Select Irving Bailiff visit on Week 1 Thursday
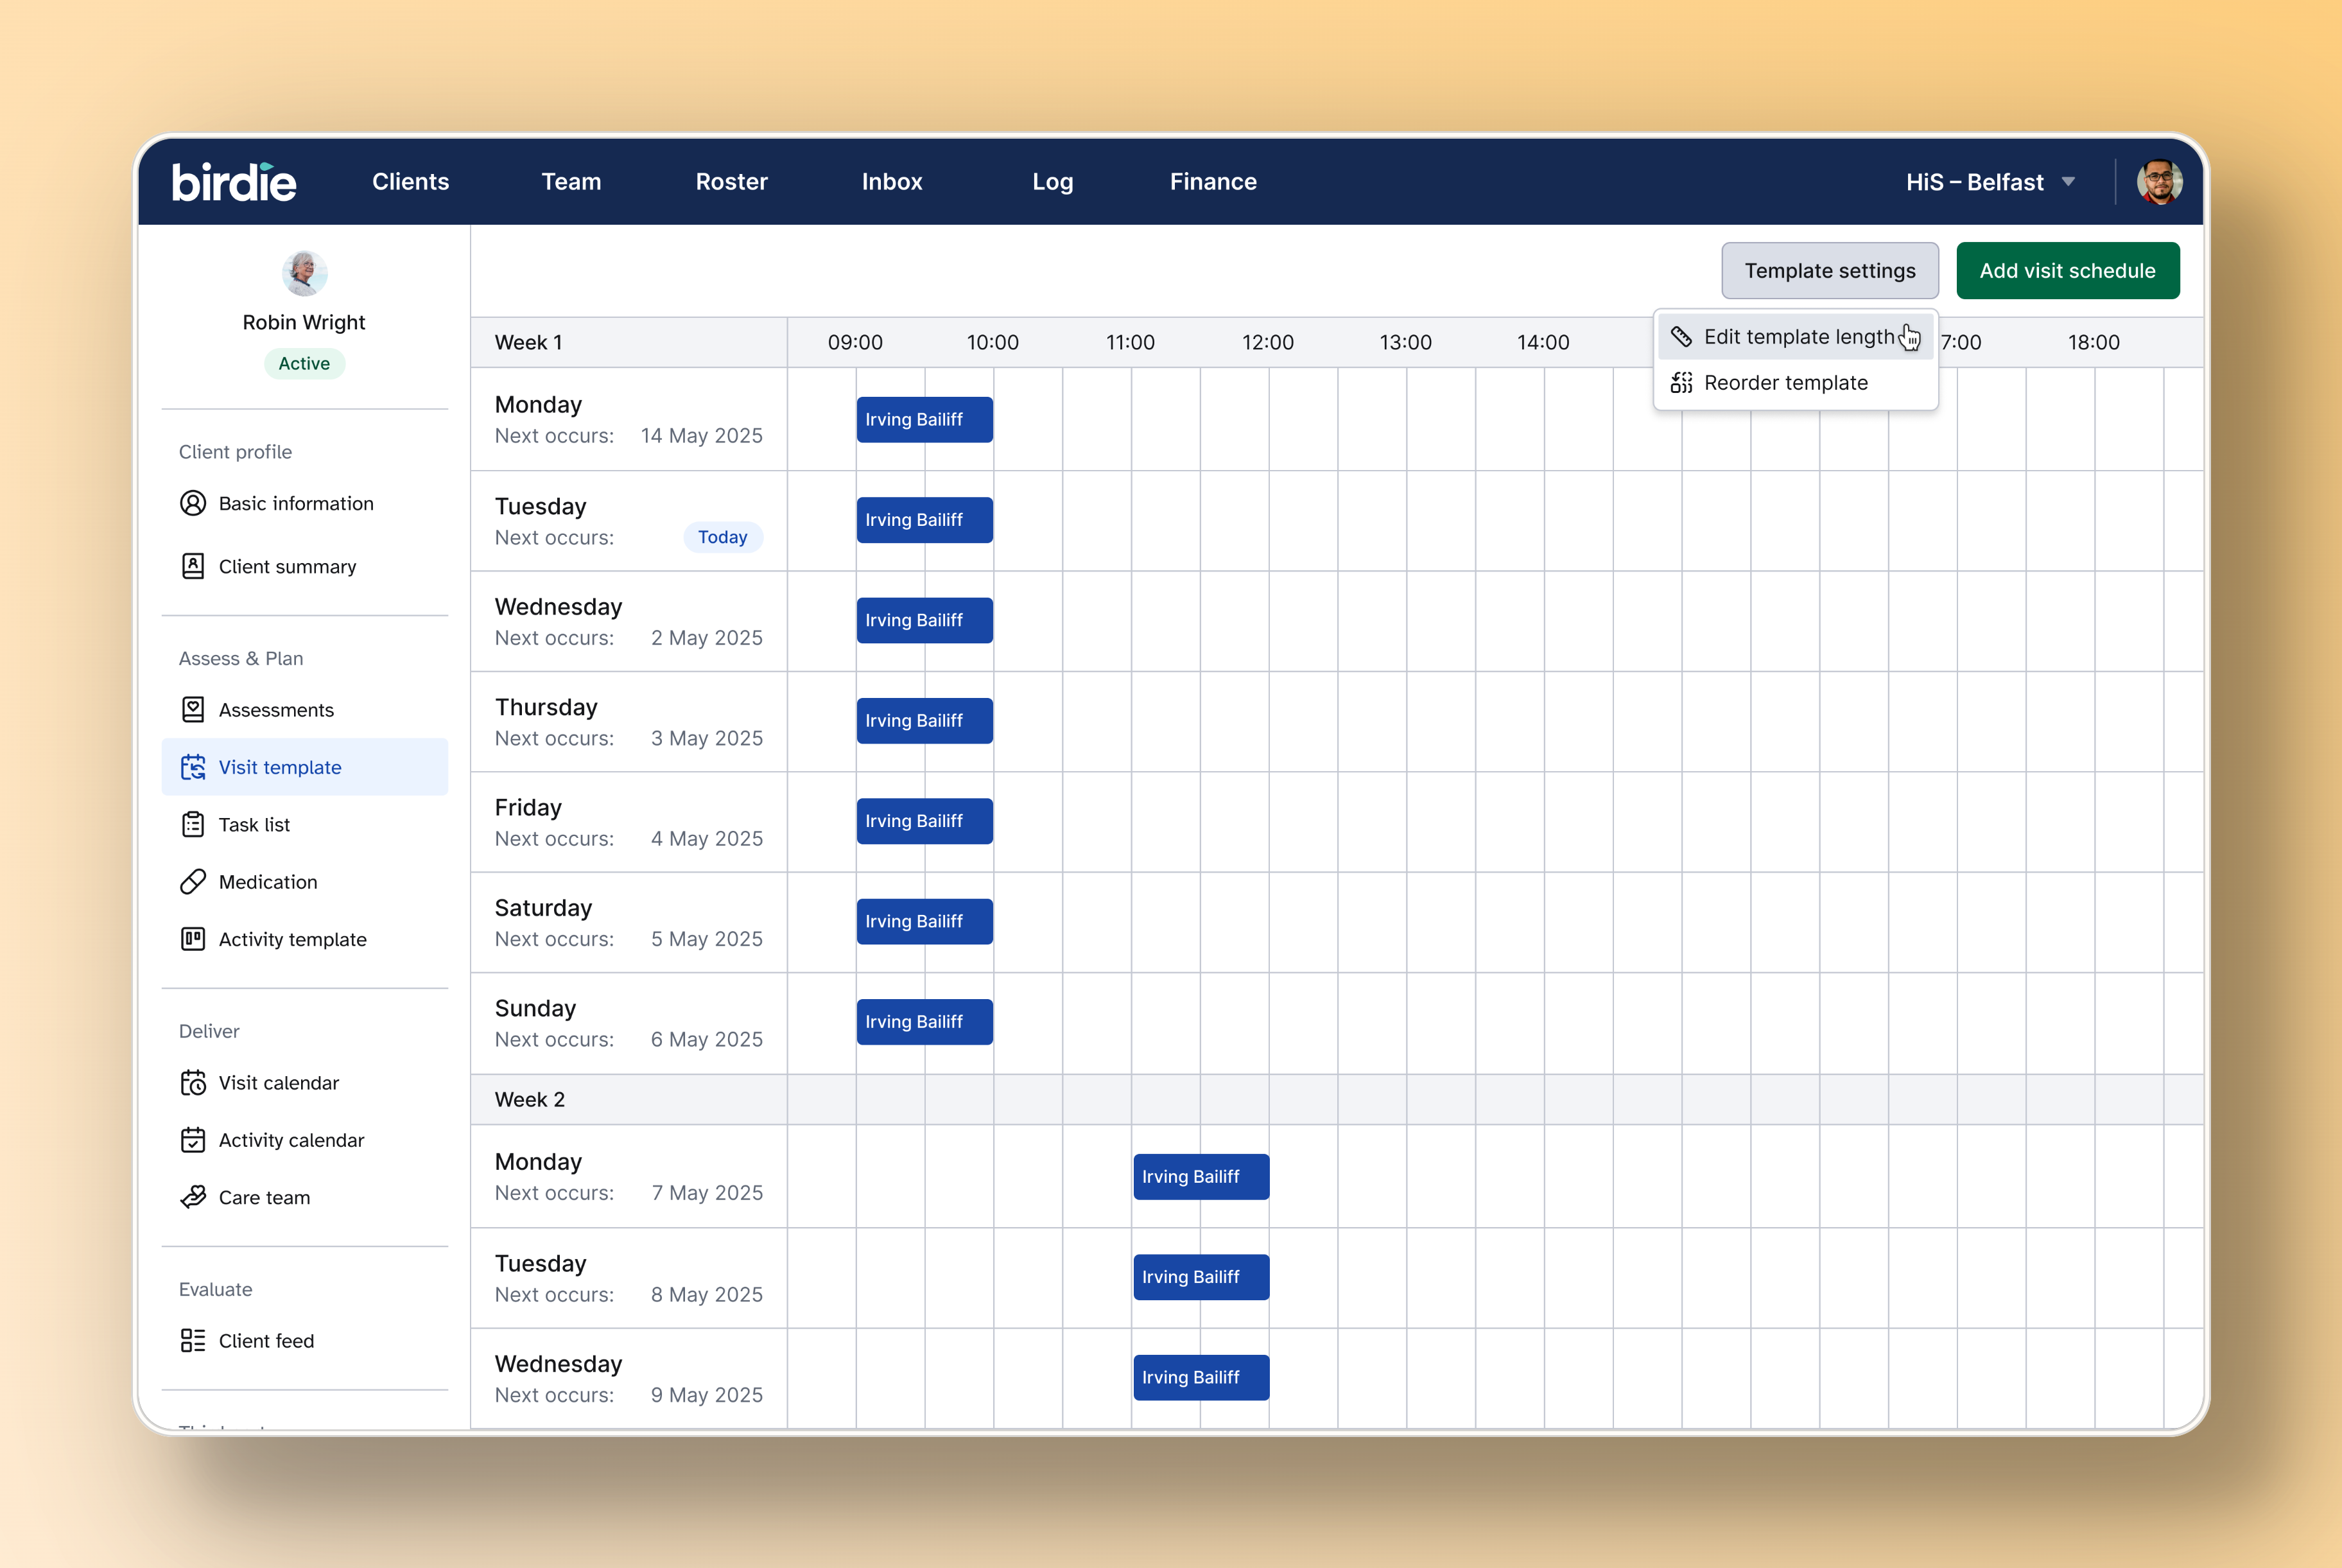 [x=924, y=721]
